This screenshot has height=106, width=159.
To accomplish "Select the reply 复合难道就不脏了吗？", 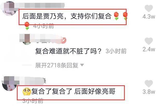I will coord(68,51).
